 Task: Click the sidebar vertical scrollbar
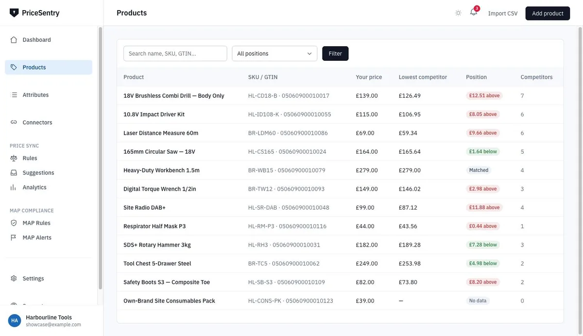pos(101,158)
